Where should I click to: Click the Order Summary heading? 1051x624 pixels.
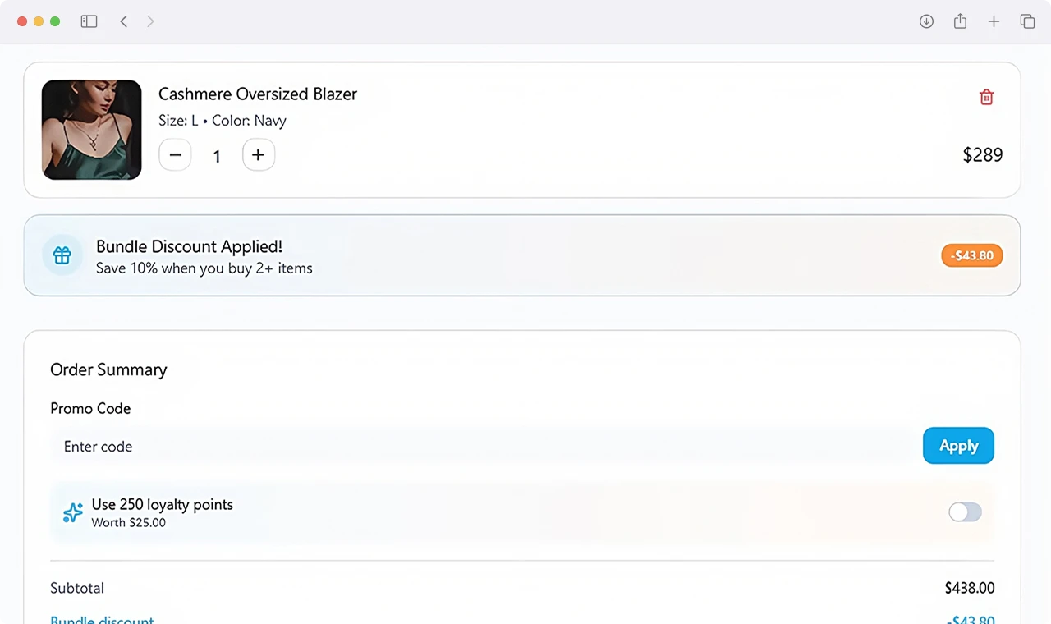(108, 369)
